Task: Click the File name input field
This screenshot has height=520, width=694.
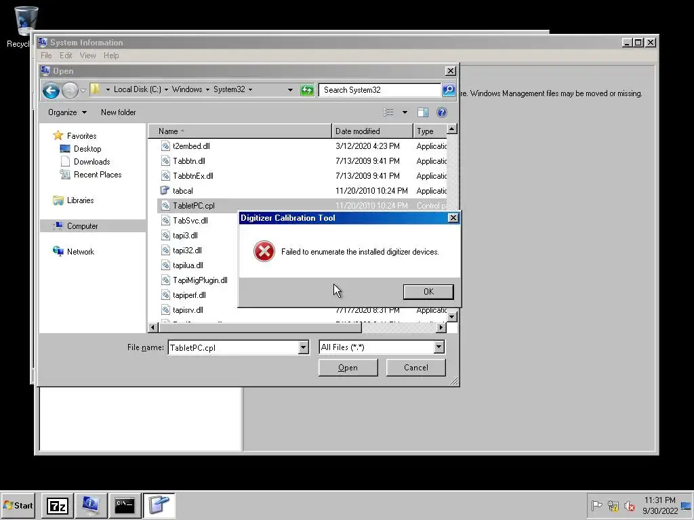Action: 233,347
